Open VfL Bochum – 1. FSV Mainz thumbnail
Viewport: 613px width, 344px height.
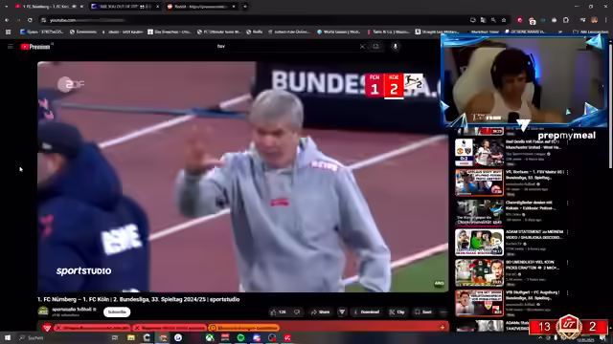pos(479,183)
